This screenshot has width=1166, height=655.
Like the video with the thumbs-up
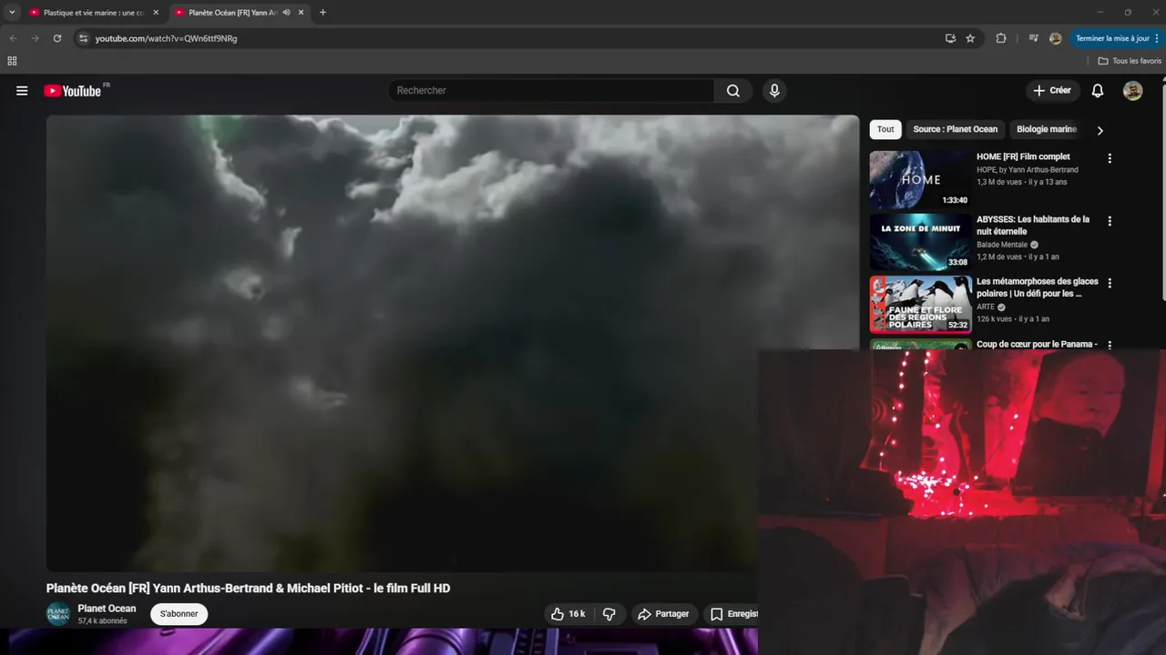coord(568,614)
